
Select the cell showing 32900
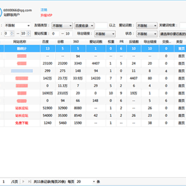63,108
